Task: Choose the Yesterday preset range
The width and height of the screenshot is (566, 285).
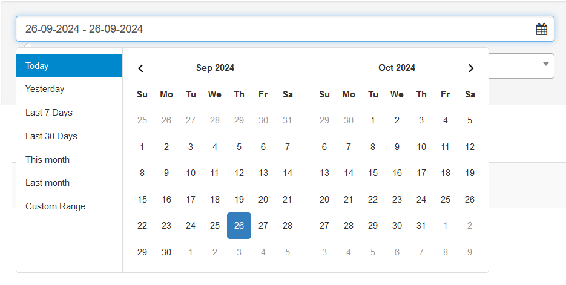Action: [x=69, y=89]
